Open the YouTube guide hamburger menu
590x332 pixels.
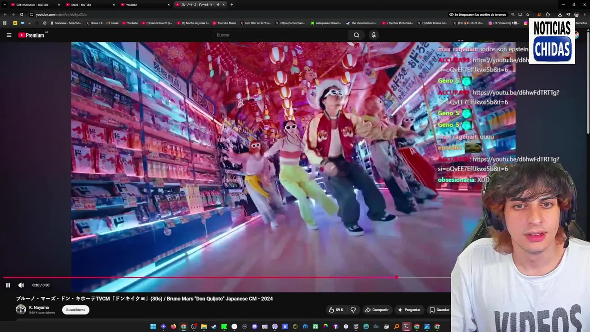tap(9, 35)
